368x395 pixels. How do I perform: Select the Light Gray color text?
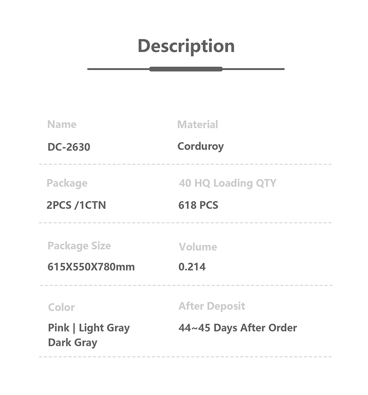104,328
